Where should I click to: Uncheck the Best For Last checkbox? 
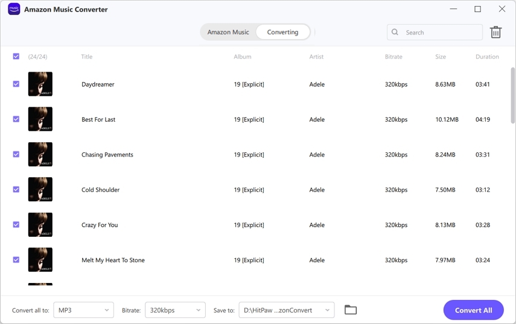tap(16, 119)
